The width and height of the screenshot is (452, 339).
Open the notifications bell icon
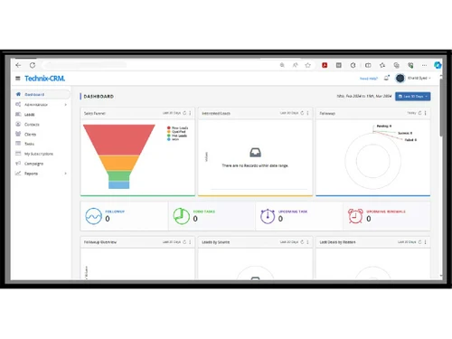coord(387,78)
